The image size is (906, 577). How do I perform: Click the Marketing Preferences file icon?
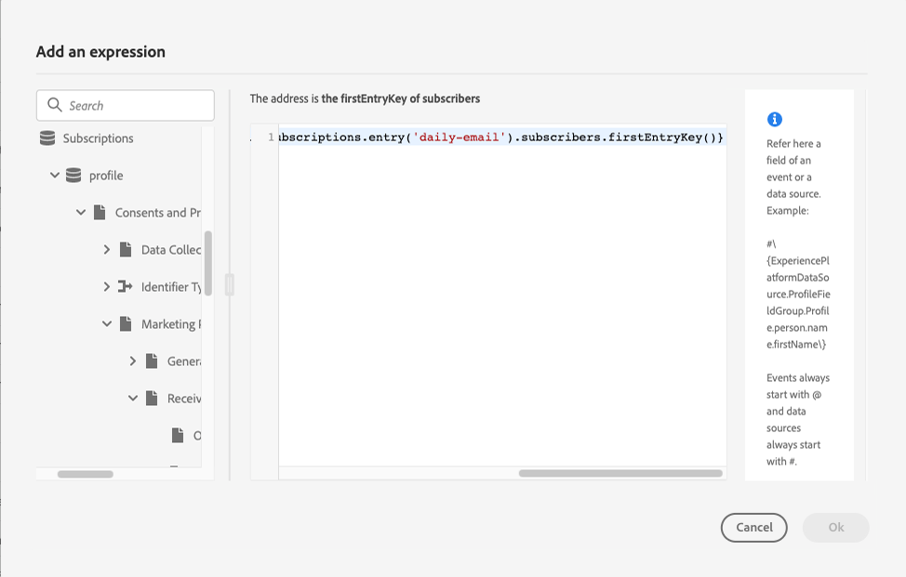coord(126,323)
